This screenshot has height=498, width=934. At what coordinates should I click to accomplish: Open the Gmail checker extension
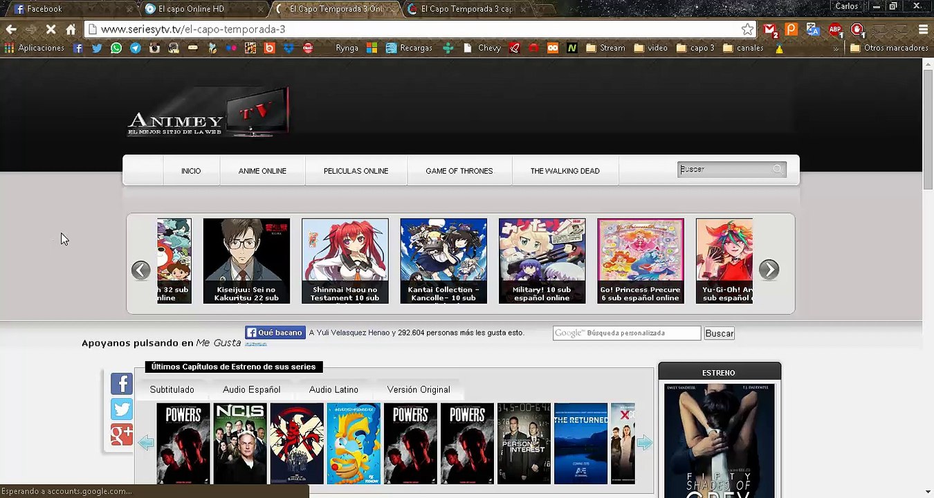(770, 30)
